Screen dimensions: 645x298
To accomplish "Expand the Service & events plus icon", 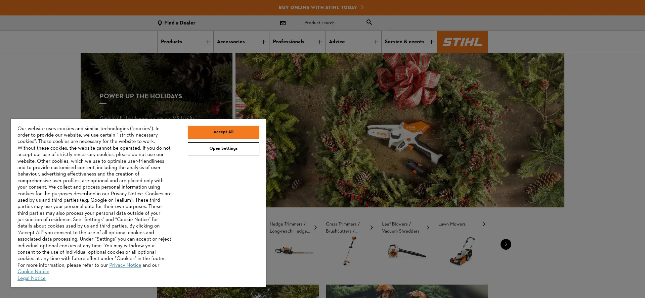I will [x=432, y=42].
